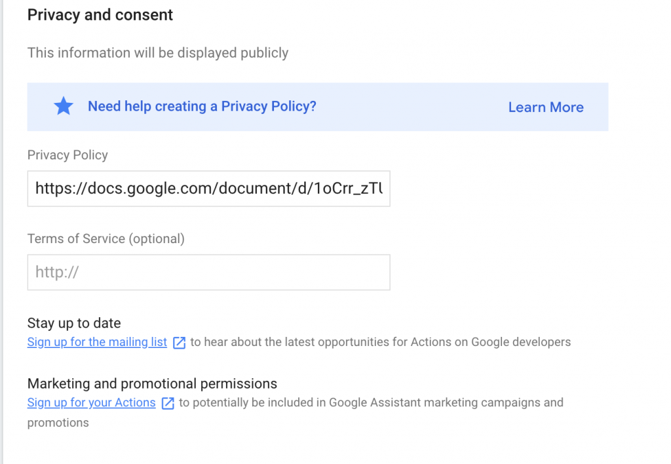Open the Sign up for the mailing list link

click(97, 342)
